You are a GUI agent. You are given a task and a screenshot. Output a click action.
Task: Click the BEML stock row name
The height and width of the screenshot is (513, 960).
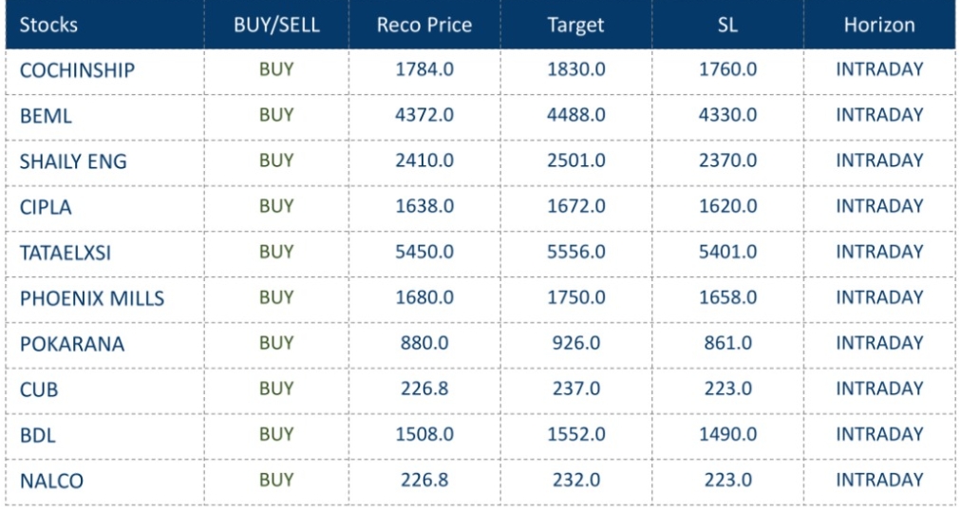pyautogui.click(x=46, y=116)
